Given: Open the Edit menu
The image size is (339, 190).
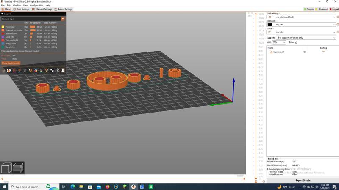Looking at the screenshot, I should point(8,5).
